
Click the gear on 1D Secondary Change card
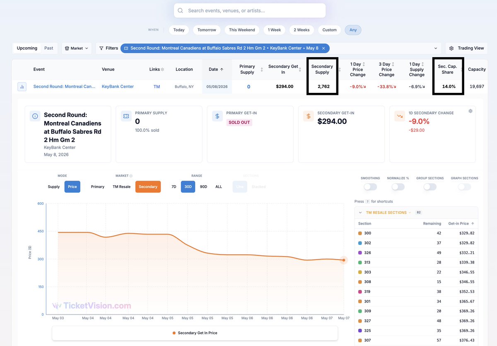coord(470,111)
